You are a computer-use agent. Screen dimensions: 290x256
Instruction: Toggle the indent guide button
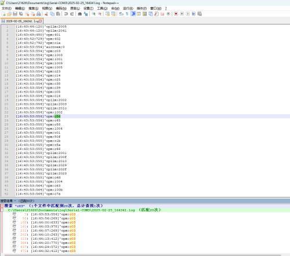point(133,14)
